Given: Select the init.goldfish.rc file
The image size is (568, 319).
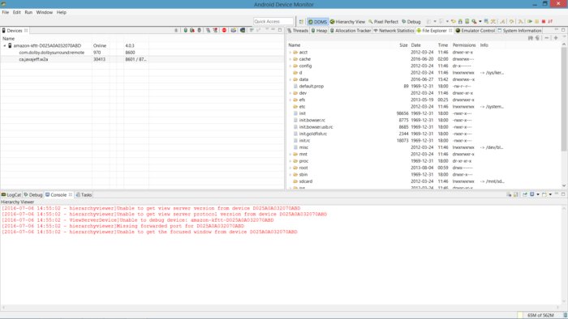Looking at the screenshot, I should pyautogui.click(x=313, y=134).
